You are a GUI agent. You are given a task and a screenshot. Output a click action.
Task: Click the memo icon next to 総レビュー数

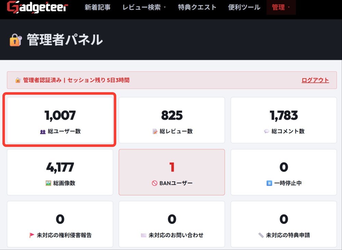point(155,131)
